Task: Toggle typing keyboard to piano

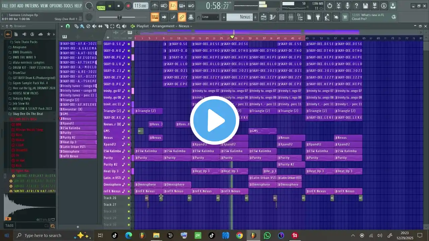Action: click(x=155, y=17)
